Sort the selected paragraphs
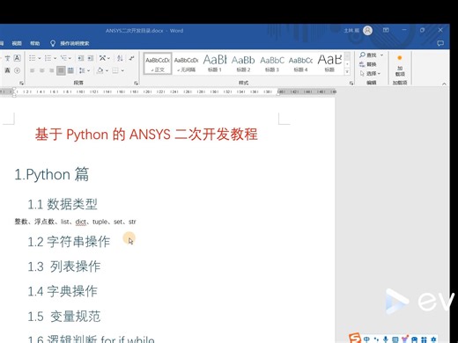Viewport: 458px width, 343px height. click(x=120, y=58)
